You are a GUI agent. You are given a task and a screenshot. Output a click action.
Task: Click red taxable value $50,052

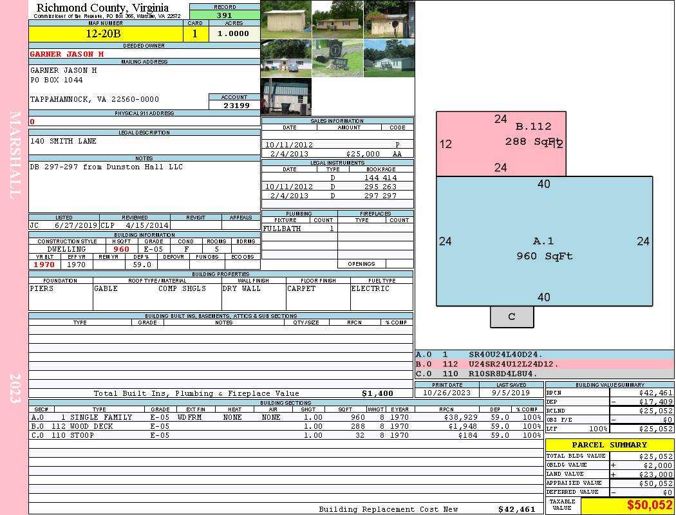click(x=650, y=505)
